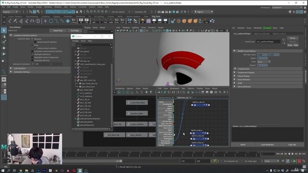Image resolution: width=308 pixels, height=173 pixels.
Task: Expand the Component Display section
Action: pyautogui.click(x=235, y=73)
